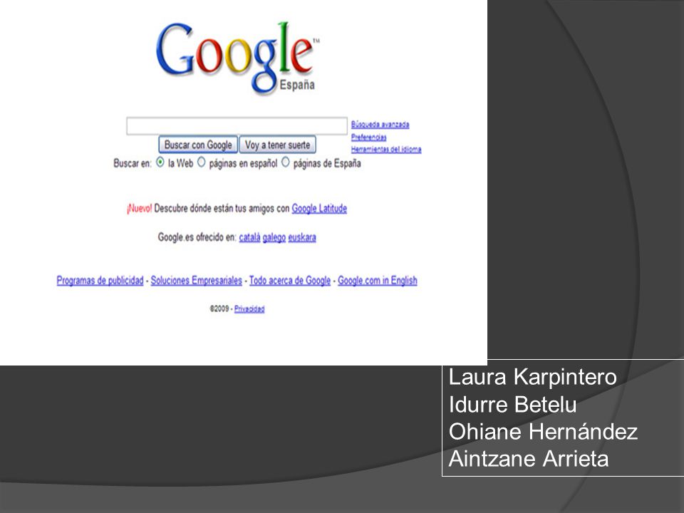Click the '¡Nuevo!' red text
This screenshot has height=513, width=684.
(139, 209)
